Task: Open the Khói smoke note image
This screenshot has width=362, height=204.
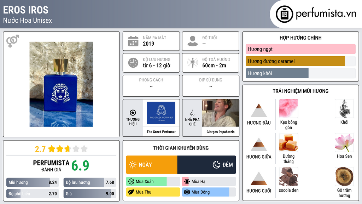Action: tap(344, 108)
